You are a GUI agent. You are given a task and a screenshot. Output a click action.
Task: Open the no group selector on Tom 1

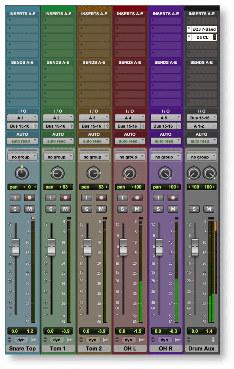coord(58,157)
